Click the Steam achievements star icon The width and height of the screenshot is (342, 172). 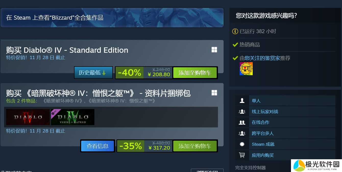[242, 144]
